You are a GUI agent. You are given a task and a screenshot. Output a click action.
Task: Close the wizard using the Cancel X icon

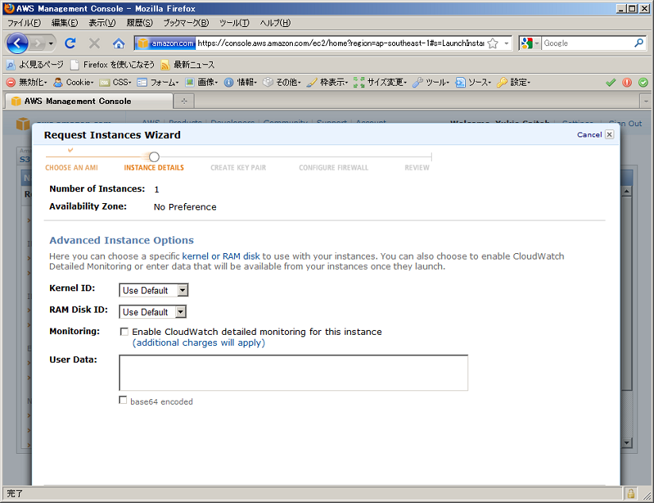click(x=610, y=135)
